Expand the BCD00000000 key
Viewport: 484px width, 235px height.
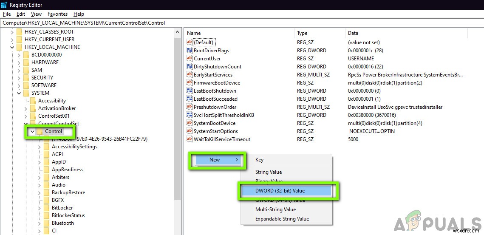coord(19,55)
